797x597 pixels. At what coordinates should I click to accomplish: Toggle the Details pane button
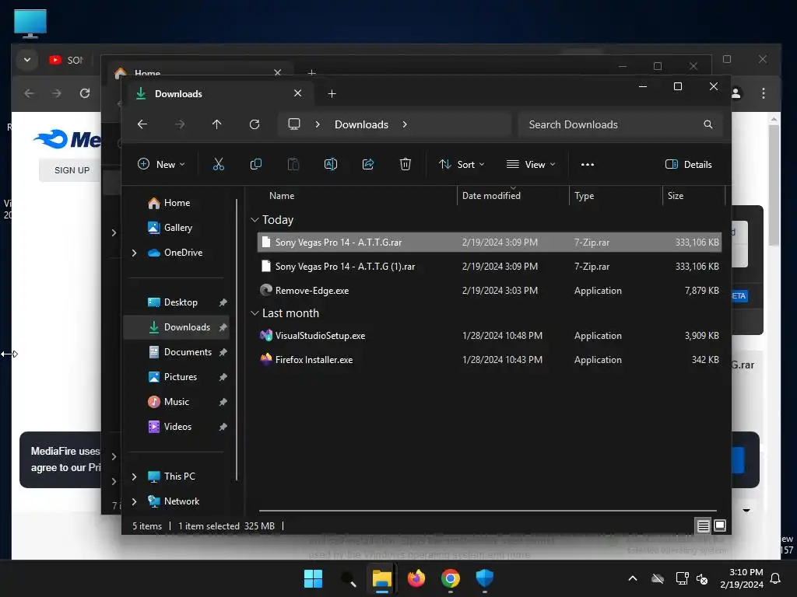688,164
